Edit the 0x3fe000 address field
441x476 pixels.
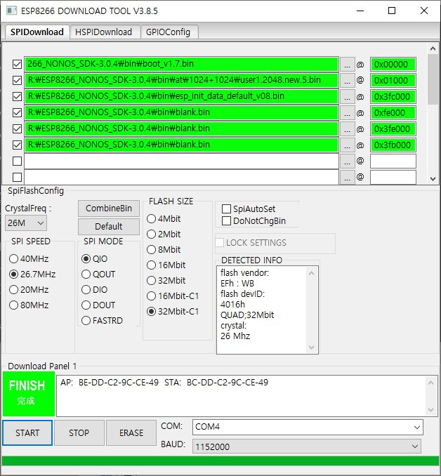point(393,128)
